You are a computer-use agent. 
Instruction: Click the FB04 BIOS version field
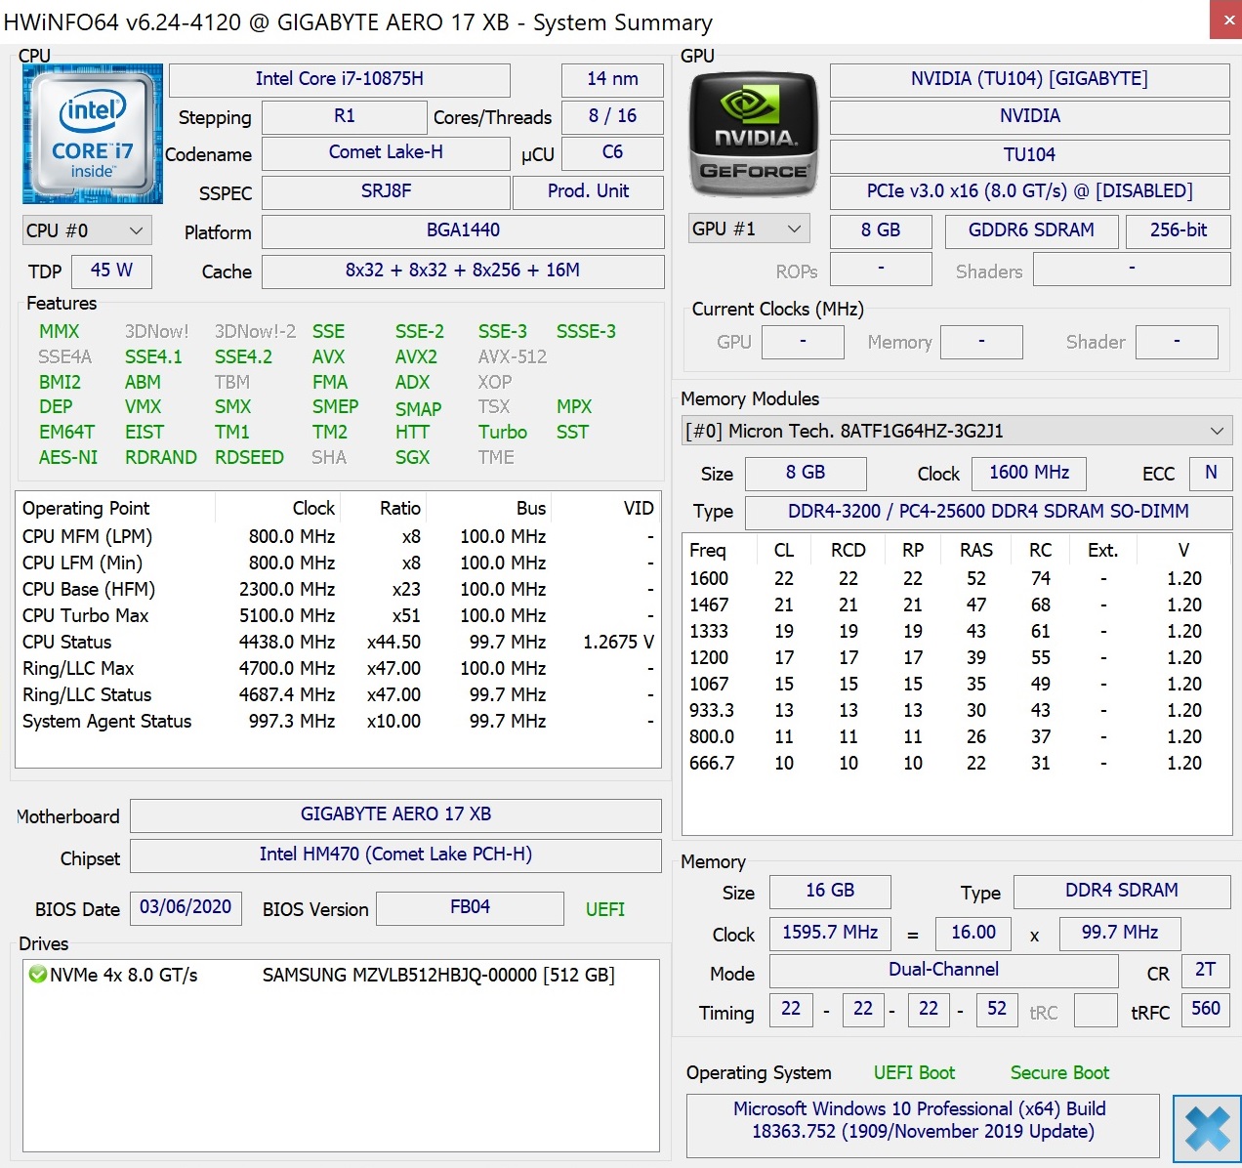coord(470,907)
